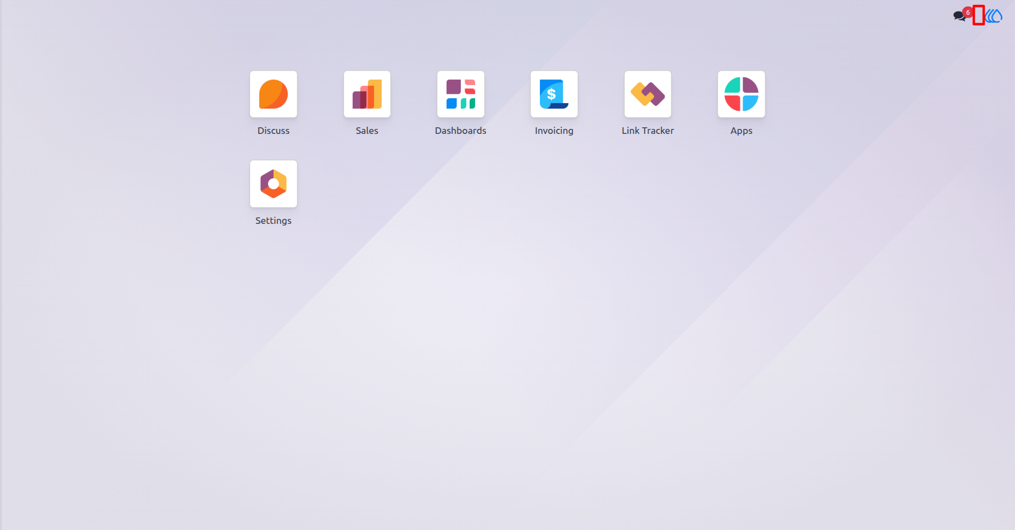This screenshot has height=530, width=1015.
Task: Open the Link Tracker app
Action: point(648,94)
